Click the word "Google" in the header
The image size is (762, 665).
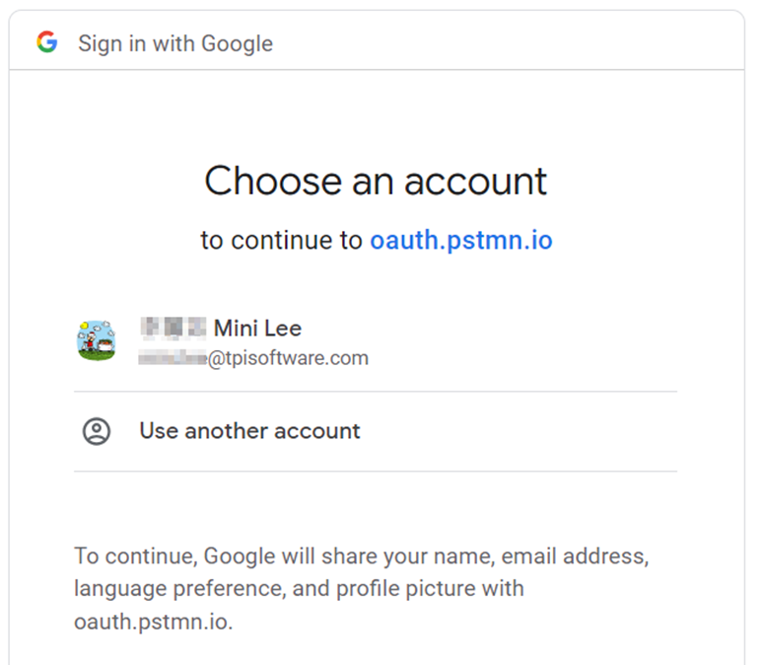coord(237,43)
